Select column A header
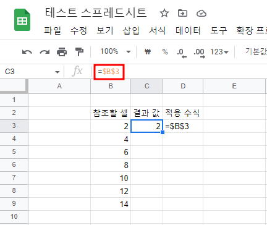 [59, 86]
